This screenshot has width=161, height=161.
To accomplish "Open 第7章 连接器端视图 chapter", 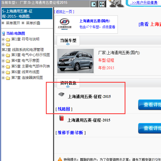I will click(27, 78).
